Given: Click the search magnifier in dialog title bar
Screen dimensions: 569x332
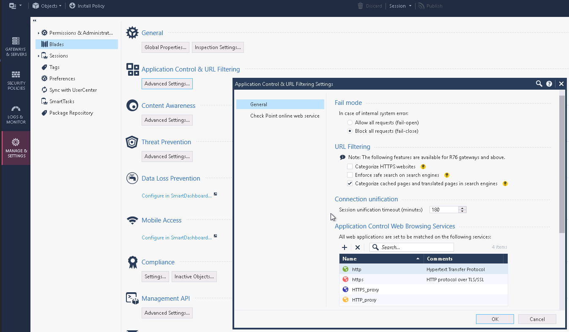Looking at the screenshot, I should [x=539, y=84].
